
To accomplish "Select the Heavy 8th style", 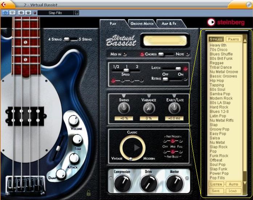I will point(218,45).
